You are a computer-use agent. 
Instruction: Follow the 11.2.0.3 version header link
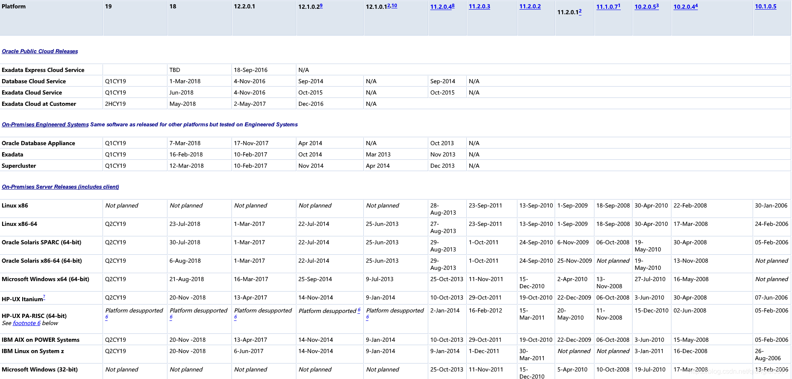coord(479,7)
